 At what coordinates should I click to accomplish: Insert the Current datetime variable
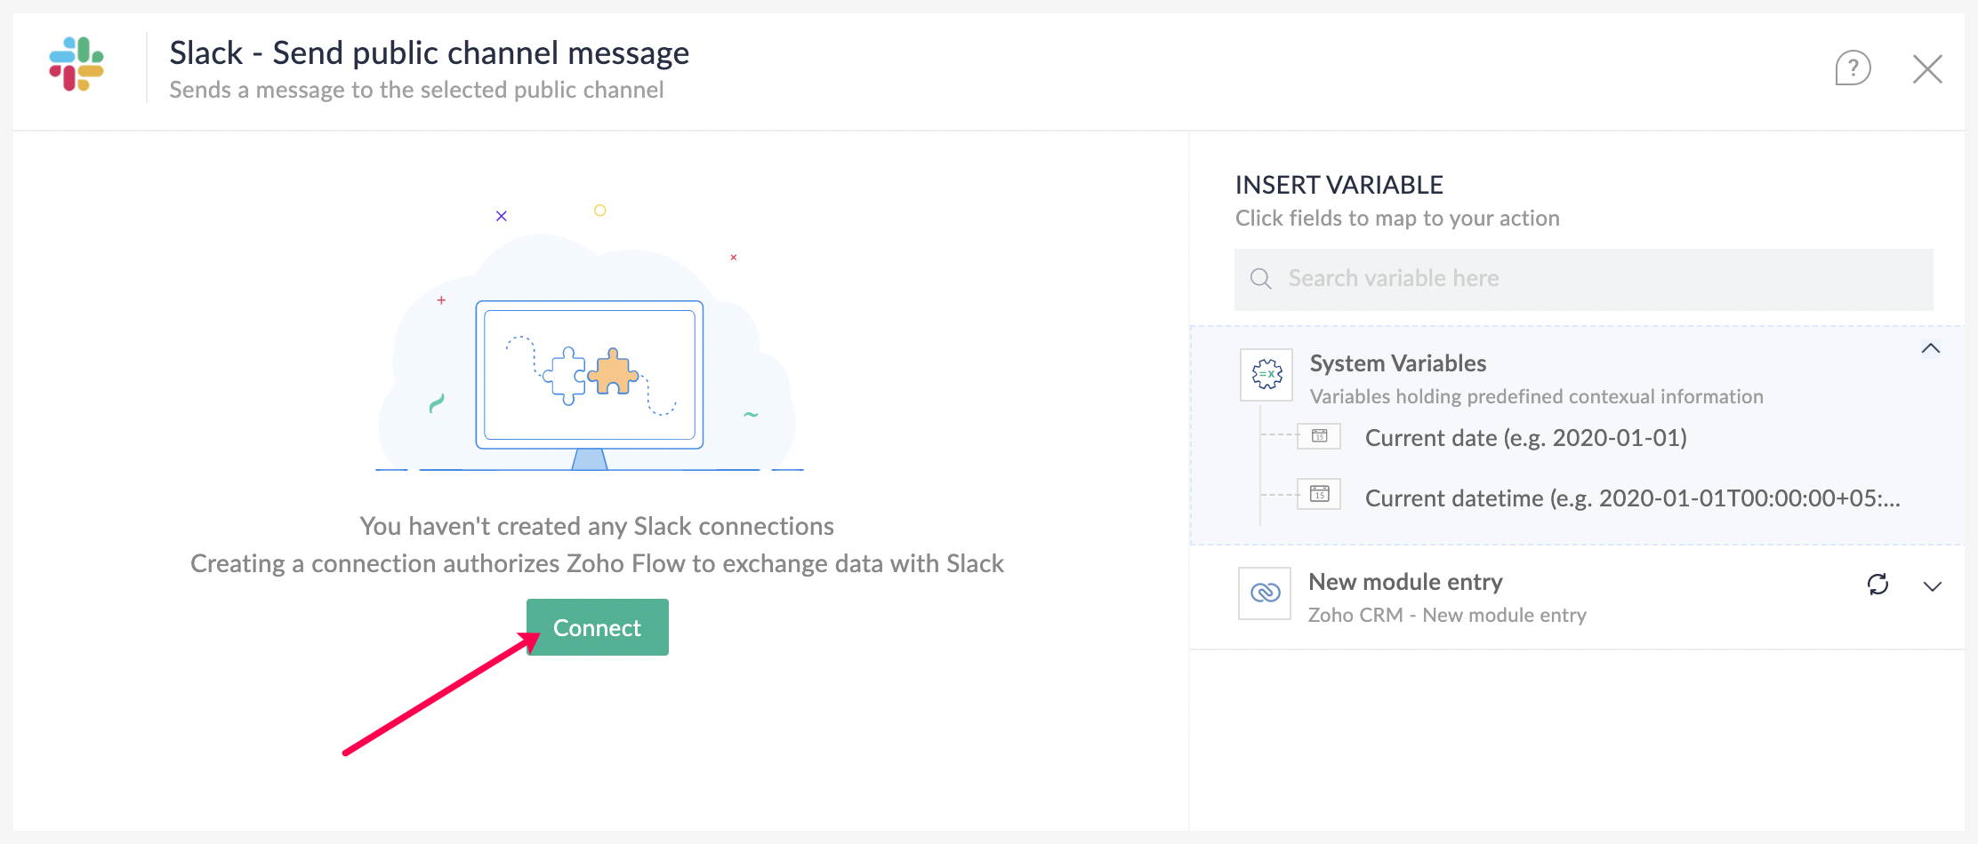tap(1632, 498)
